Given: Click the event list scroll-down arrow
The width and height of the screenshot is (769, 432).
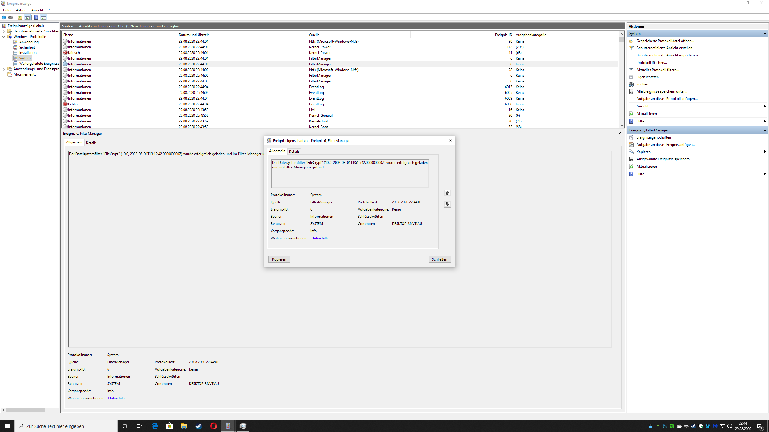Looking at the screenshot, I should click(622, 126).
